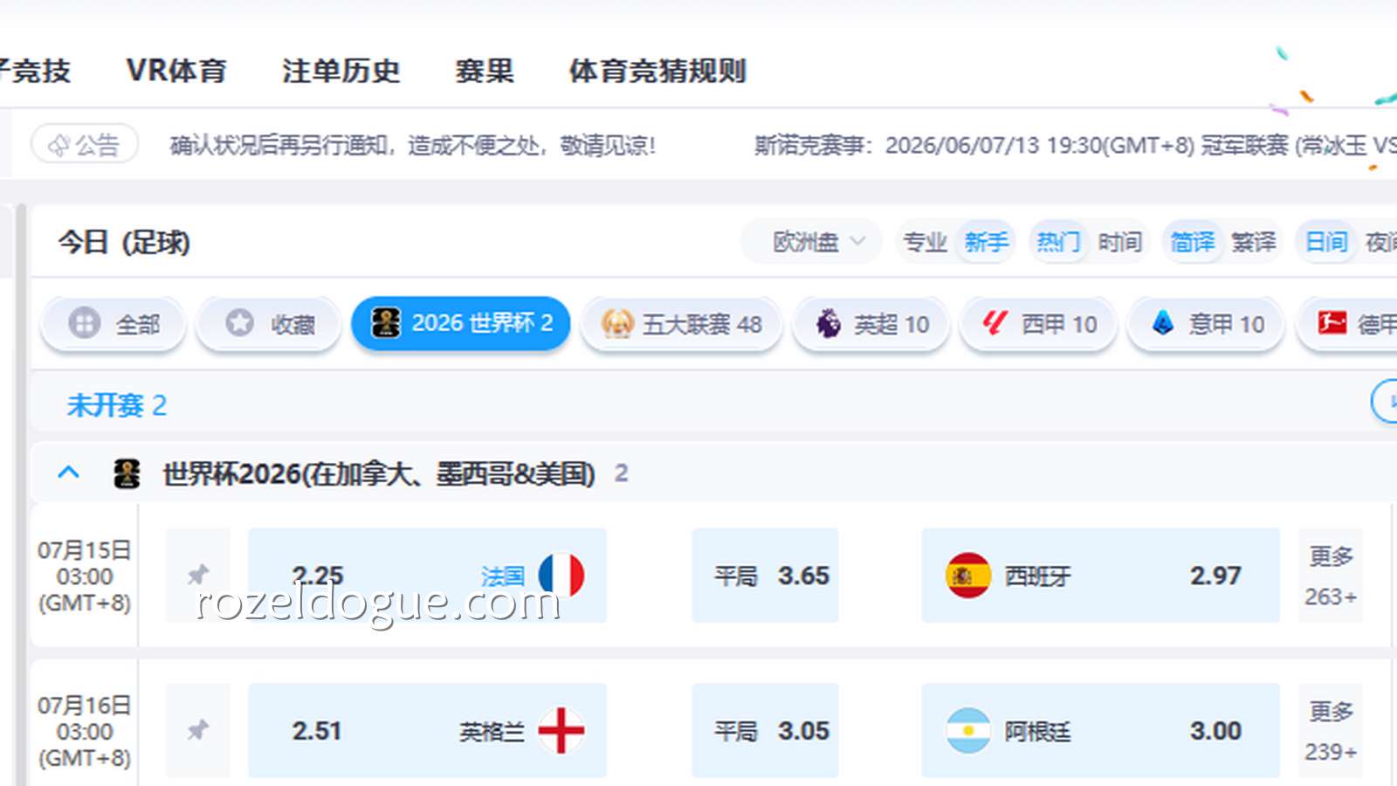1397x786 pixels.
Task: Click the England flag icon
Action: point(561,731)
